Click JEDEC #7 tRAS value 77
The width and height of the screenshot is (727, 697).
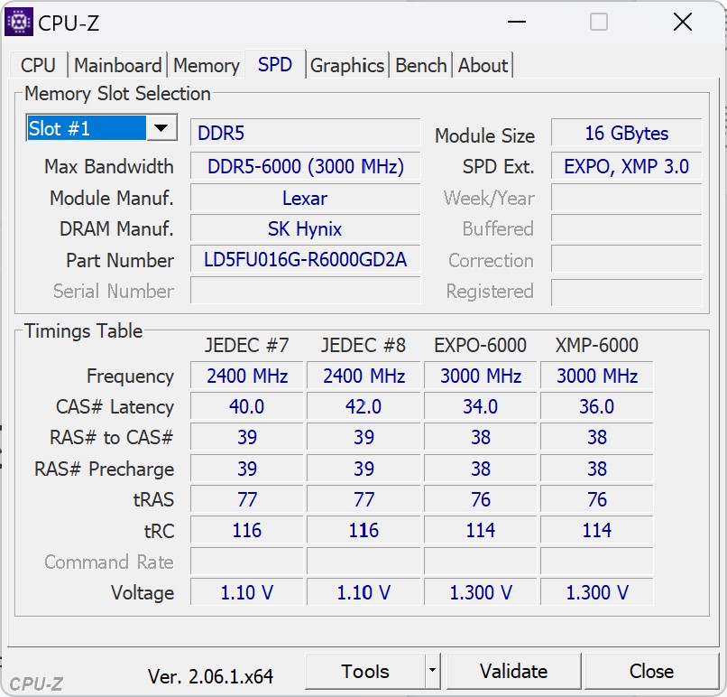point(246,500)
